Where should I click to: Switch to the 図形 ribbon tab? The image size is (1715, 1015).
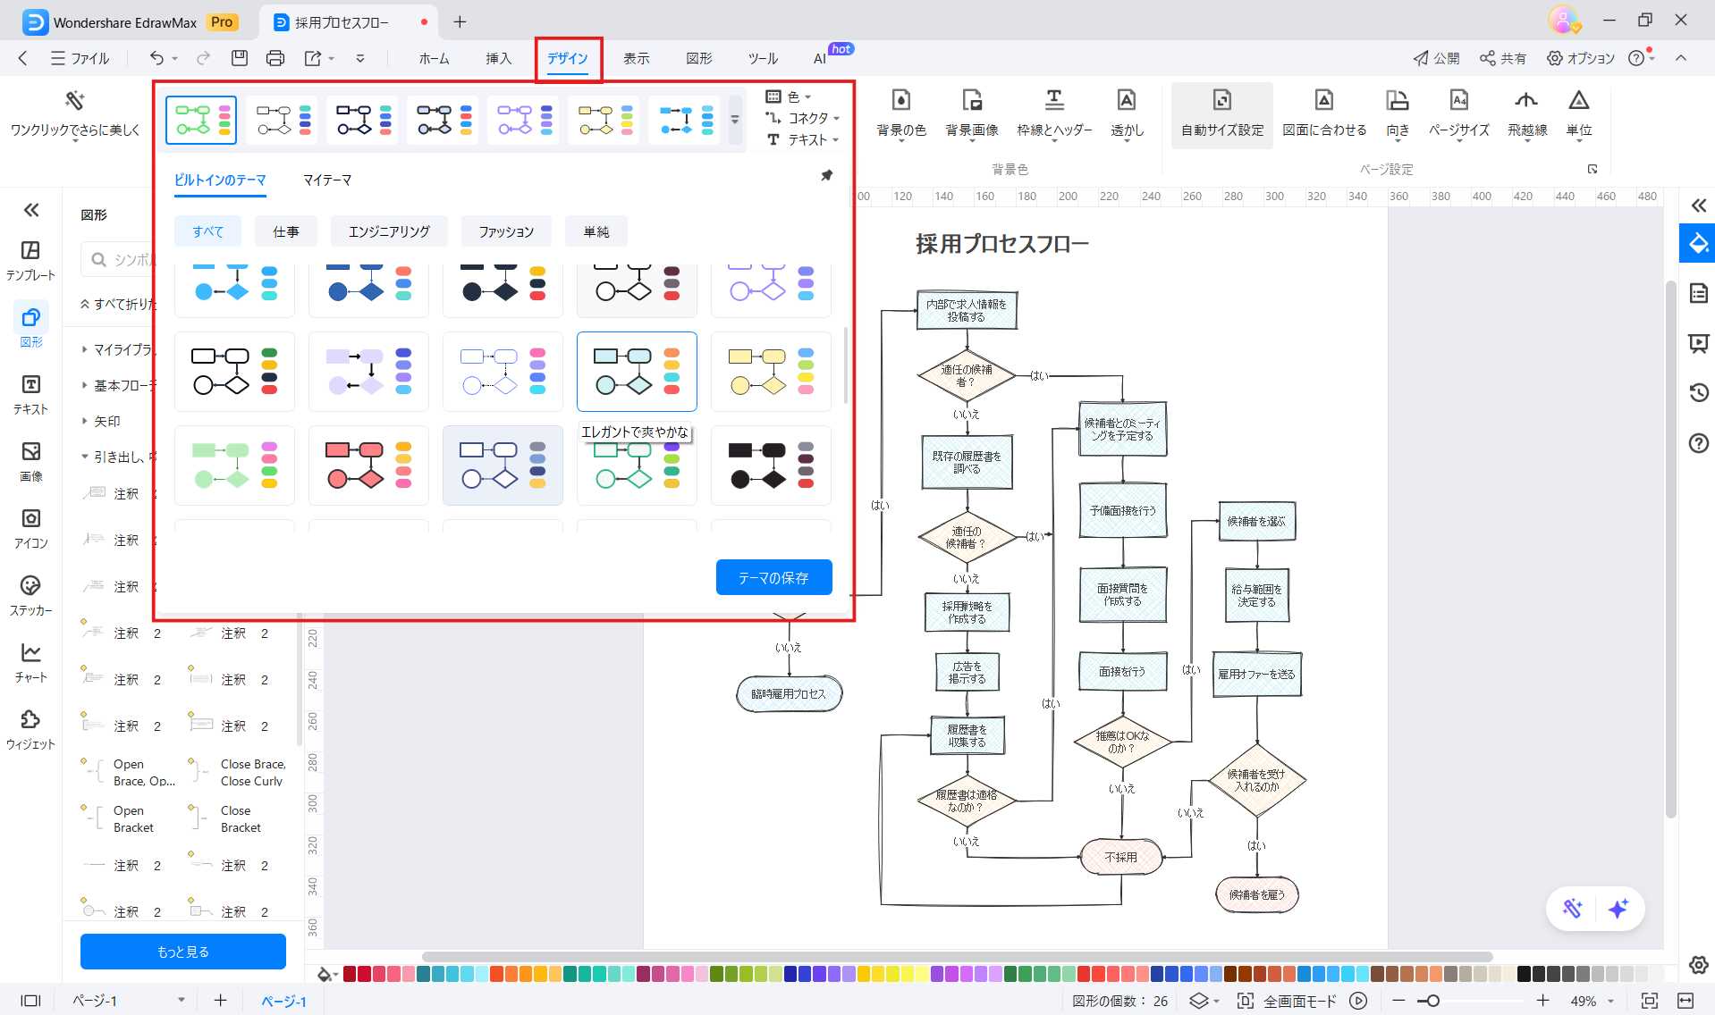coord(698,58)
